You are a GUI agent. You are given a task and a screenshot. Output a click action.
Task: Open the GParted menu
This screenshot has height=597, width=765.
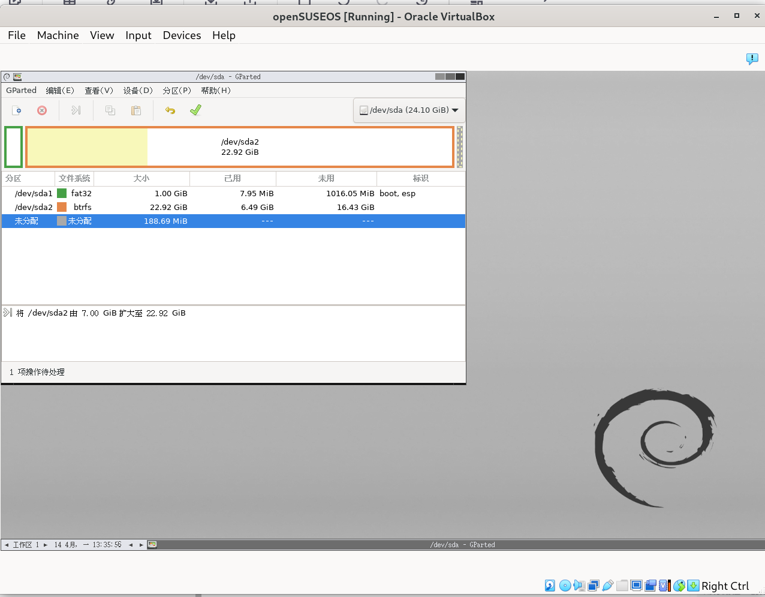click(22, 91)
